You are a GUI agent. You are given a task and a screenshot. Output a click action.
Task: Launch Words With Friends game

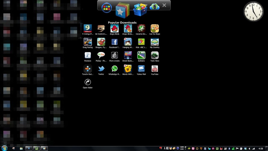coord(128,70)
